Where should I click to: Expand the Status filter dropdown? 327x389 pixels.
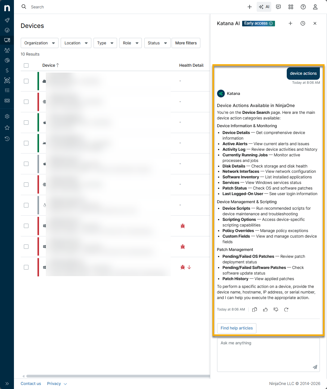tap(157, 43)
